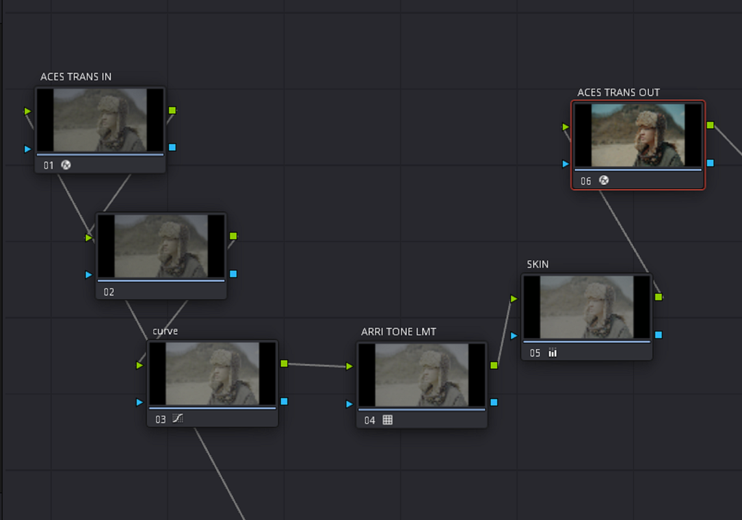Viewport: 742px width, 520px height.
Task: Click the green RGB output of ACES TRANS OUT node
Action: (x=710, y=125)
